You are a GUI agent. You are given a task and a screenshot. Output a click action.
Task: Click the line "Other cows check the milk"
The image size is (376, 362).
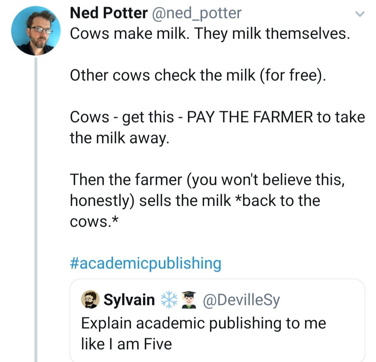click(163, 75)
